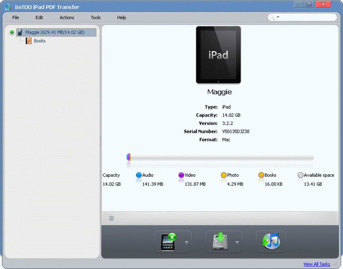Click the iPad device thumbnail image
The image size is (343, 269).
218,55
